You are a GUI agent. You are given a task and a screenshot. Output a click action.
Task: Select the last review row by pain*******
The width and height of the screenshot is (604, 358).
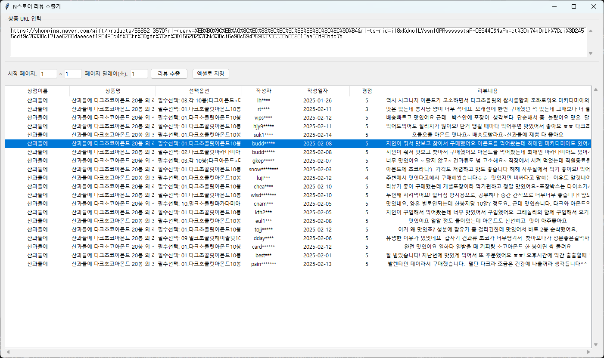point(263,264)
